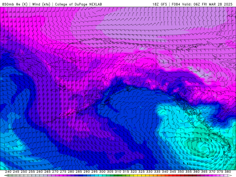Click the 365 value on the color scale
Screen dimensions: 236x177
coord(204,172)
